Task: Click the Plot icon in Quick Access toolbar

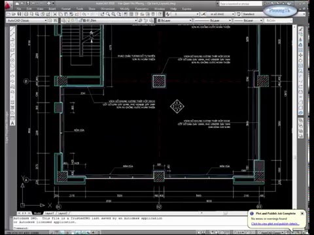Action: pos(48,3)
